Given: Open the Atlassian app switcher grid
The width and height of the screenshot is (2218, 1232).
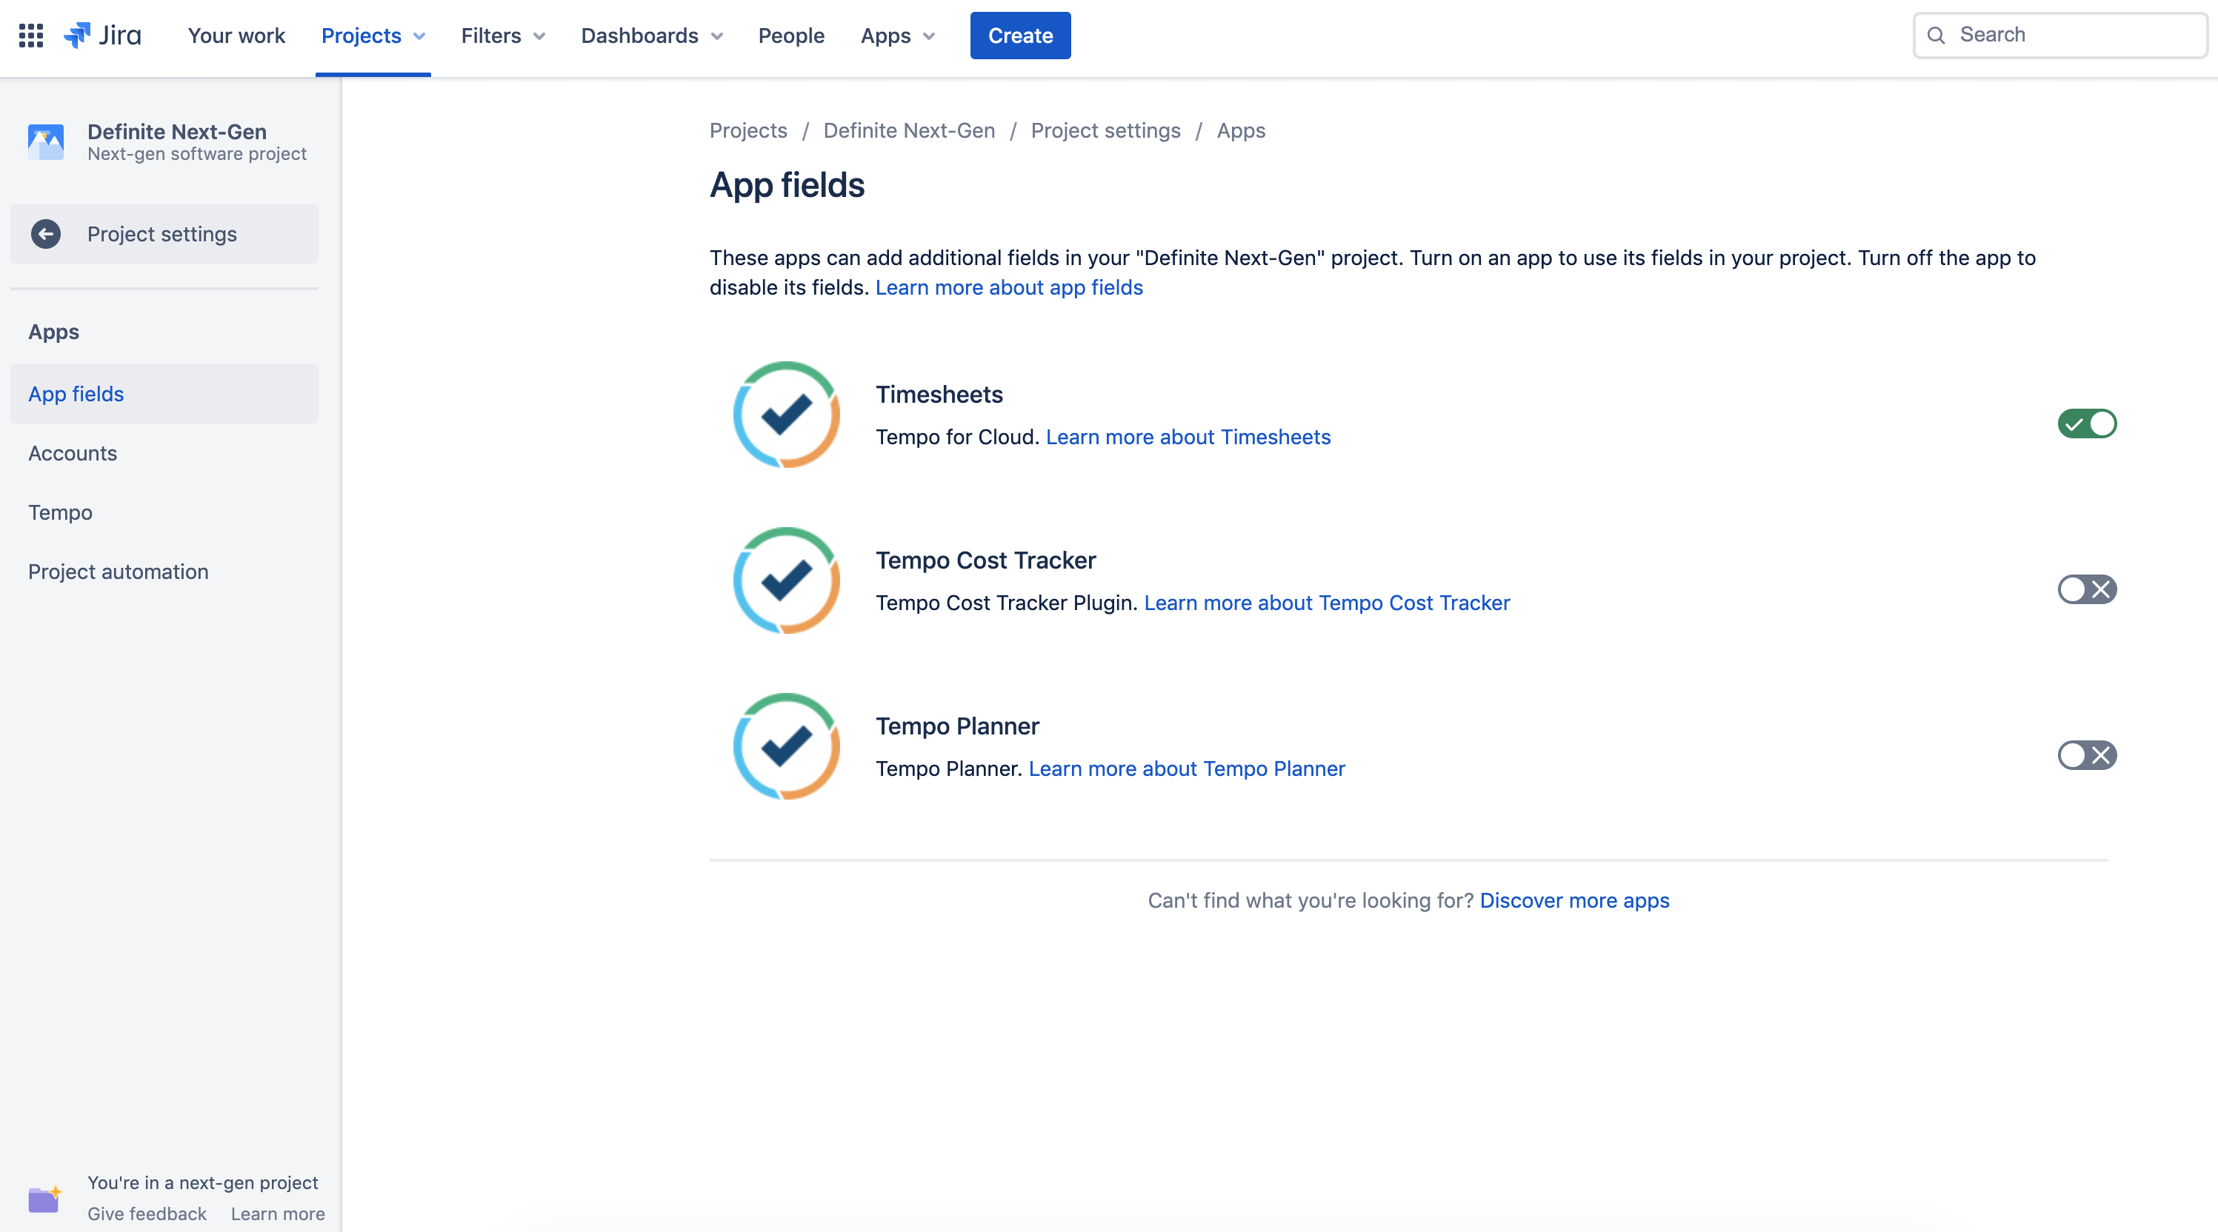Looking at the screenshot, I should [x=30, y=36].
